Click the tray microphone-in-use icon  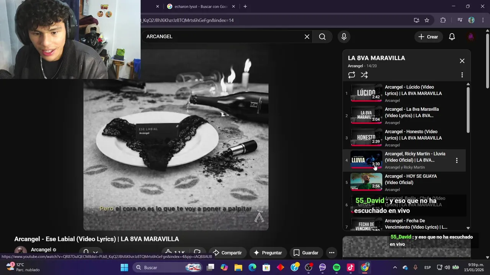(415, 267)
